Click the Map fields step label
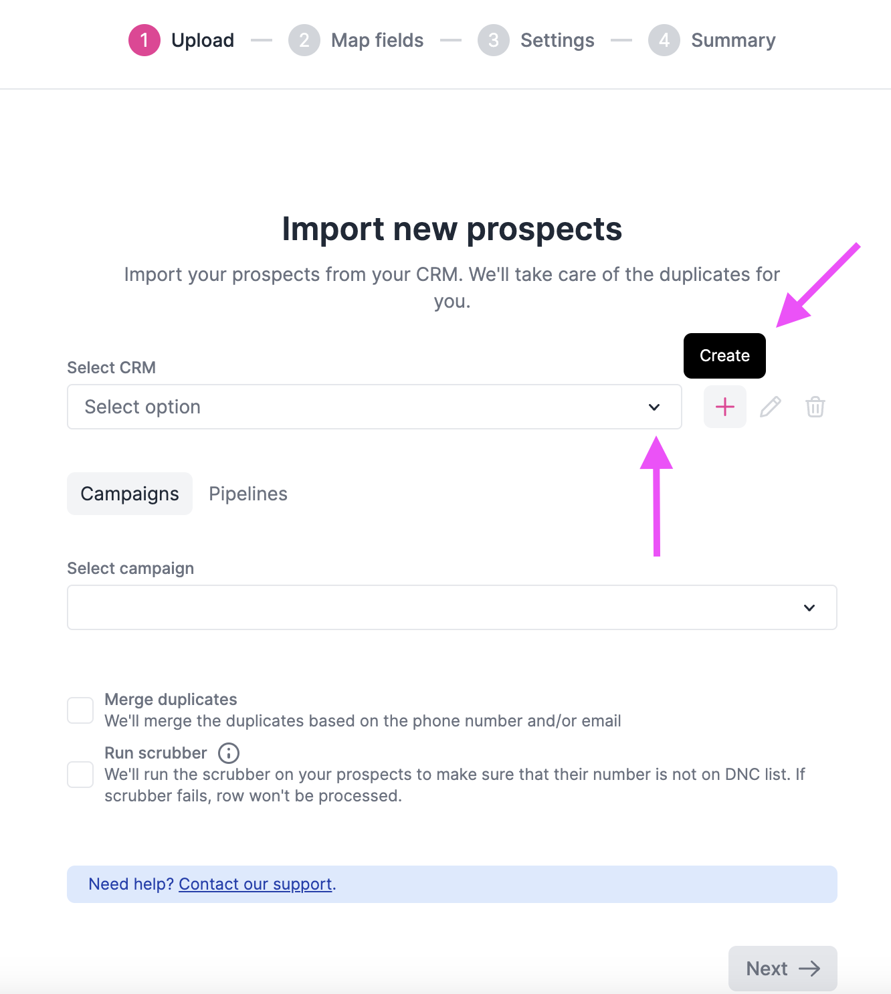This screenshot has width=891, height=994. 377,40
